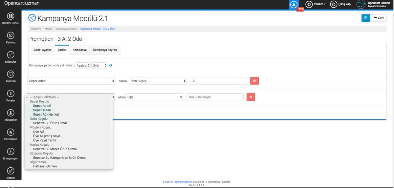
Task: Open the Evet dropdown selector
Action: tap(99, 65)
